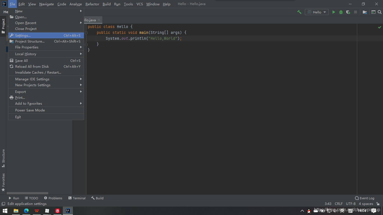Open Search Everywhere magnifier icon
This screenshot has height=215, width=383.
[380, 12]
